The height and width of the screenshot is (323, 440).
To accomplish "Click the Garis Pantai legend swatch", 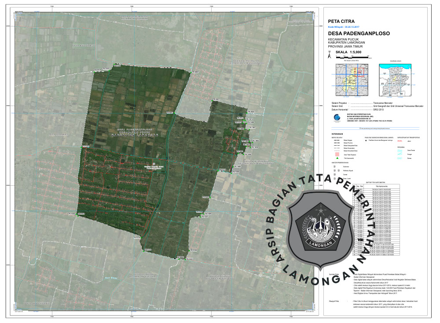I will [x=400, y=150].
